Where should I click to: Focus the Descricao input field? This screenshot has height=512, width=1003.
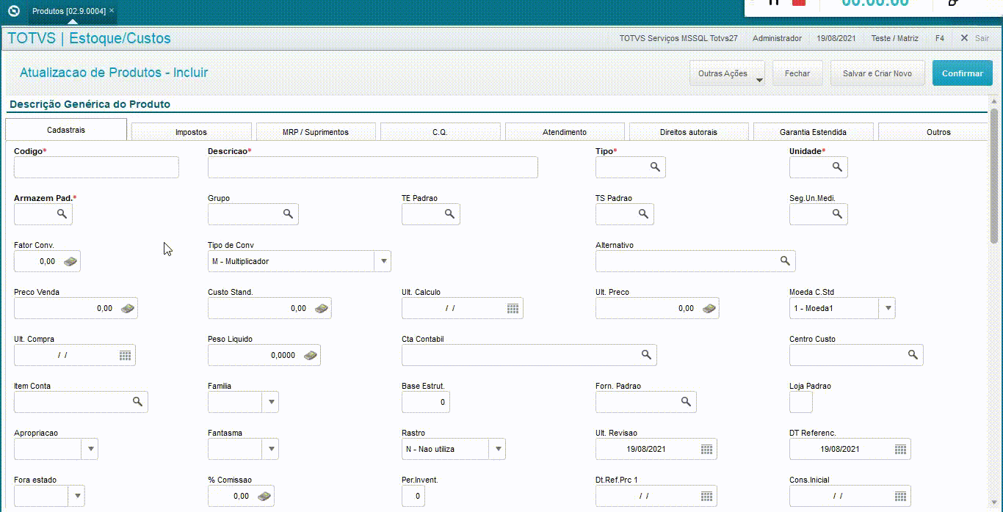[373, 167]
